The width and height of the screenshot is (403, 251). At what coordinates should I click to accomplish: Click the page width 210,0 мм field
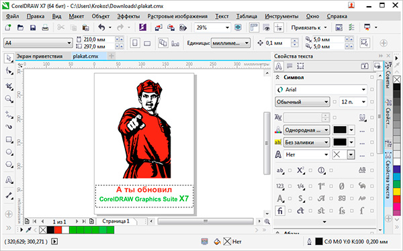(99, 40)
